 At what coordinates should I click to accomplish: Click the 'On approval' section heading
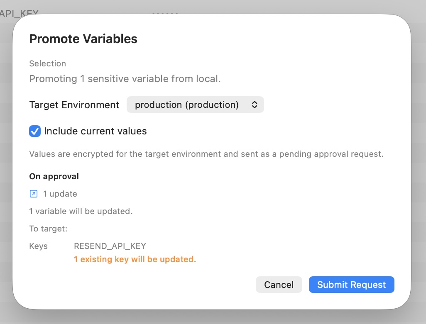(x=54, y=176)
